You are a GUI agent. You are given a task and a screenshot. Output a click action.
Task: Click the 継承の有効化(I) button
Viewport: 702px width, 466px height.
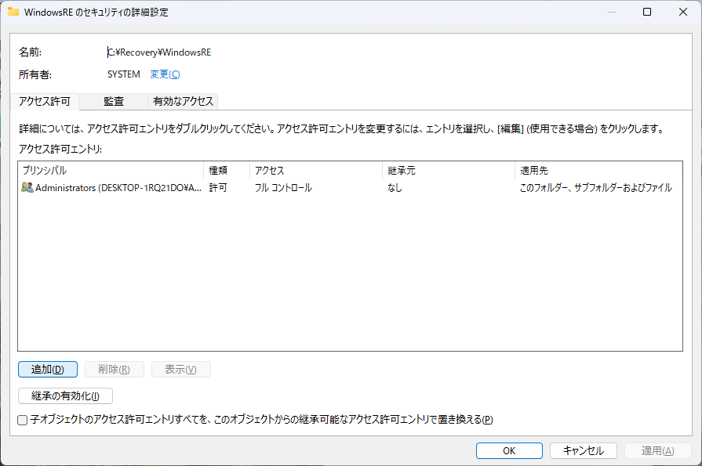pos(65,396)
